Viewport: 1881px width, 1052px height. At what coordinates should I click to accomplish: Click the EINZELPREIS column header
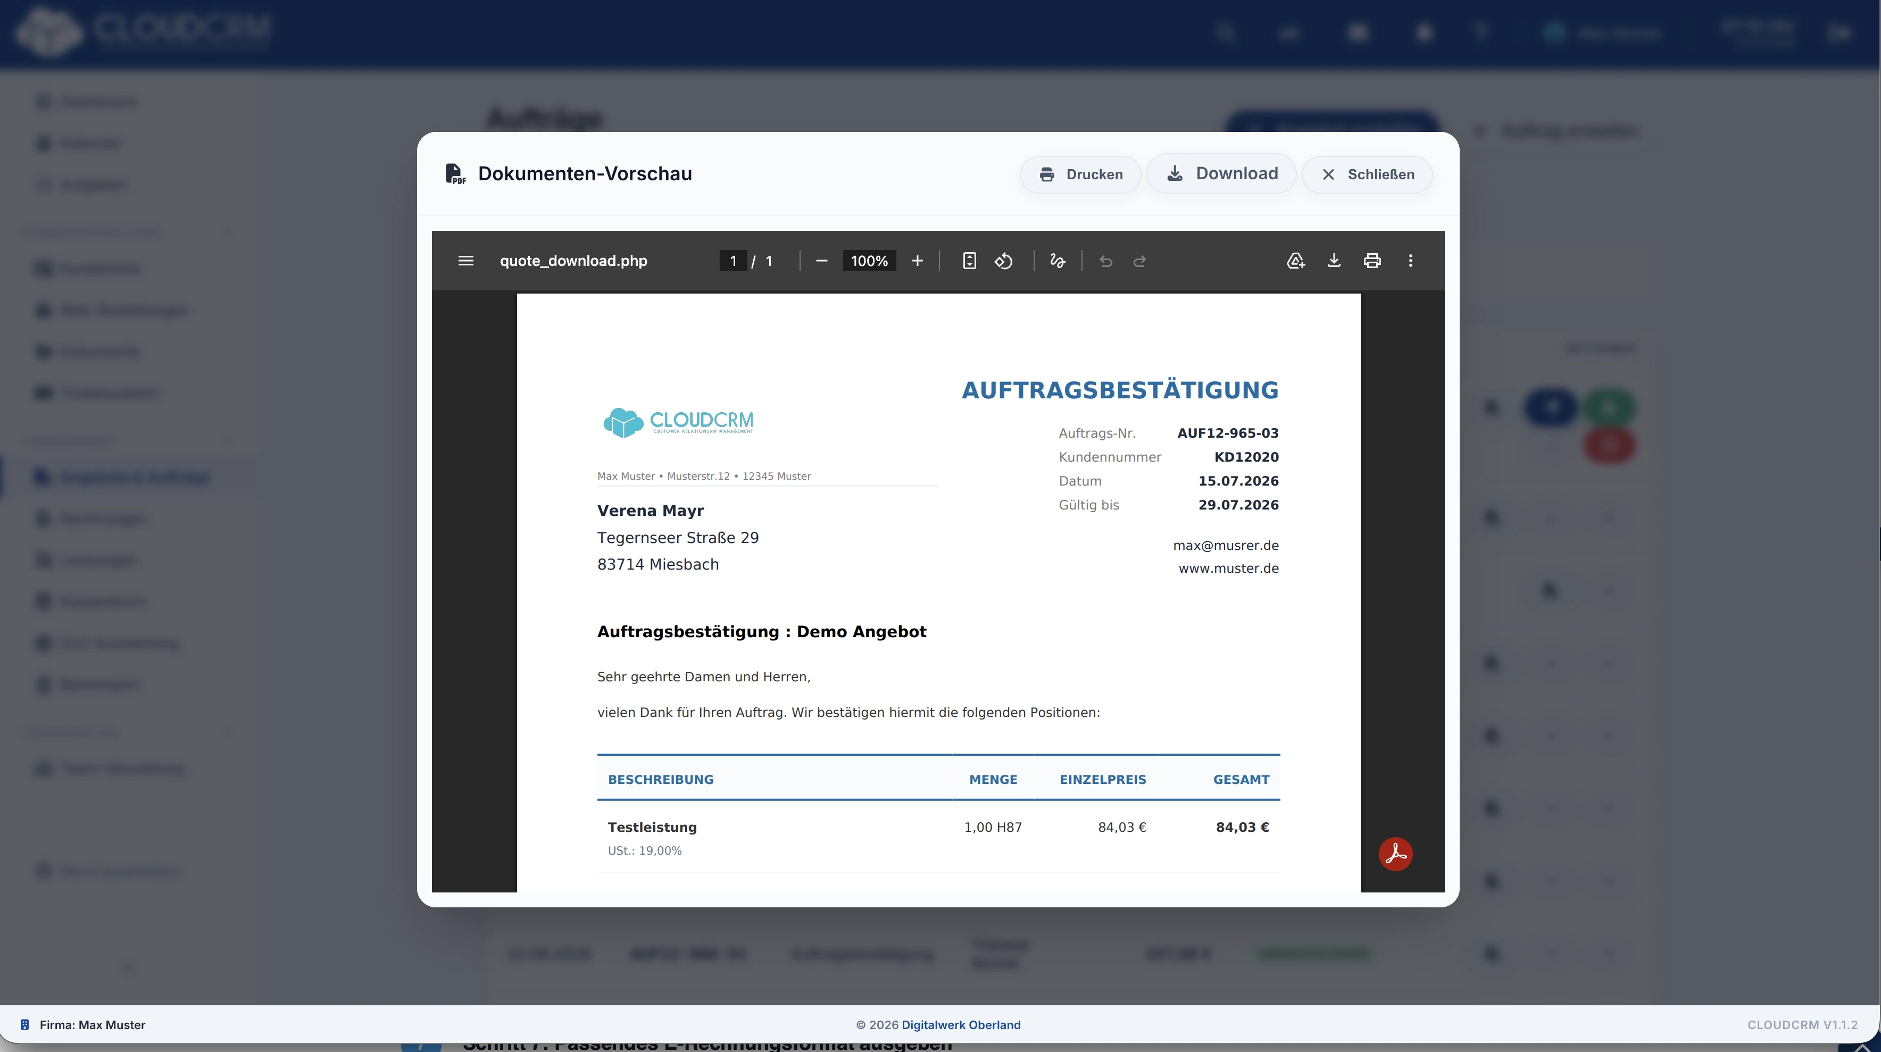click(x=1103, y=780)
